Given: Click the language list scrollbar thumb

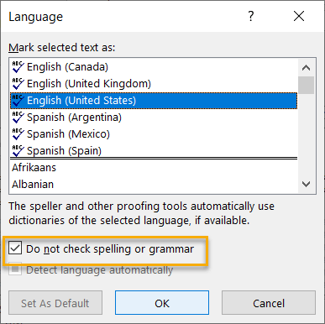Looking at the screenshot, I should [x=307, y=85].
